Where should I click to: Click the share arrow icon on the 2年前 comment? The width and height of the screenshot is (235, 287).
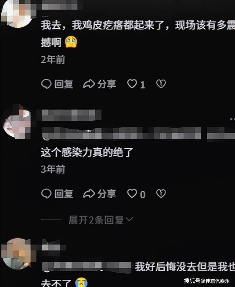click(89, 84)
